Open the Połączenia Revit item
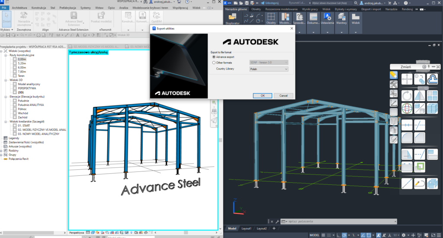The width and height of the screenshot is (443, 238). point(18,159)
